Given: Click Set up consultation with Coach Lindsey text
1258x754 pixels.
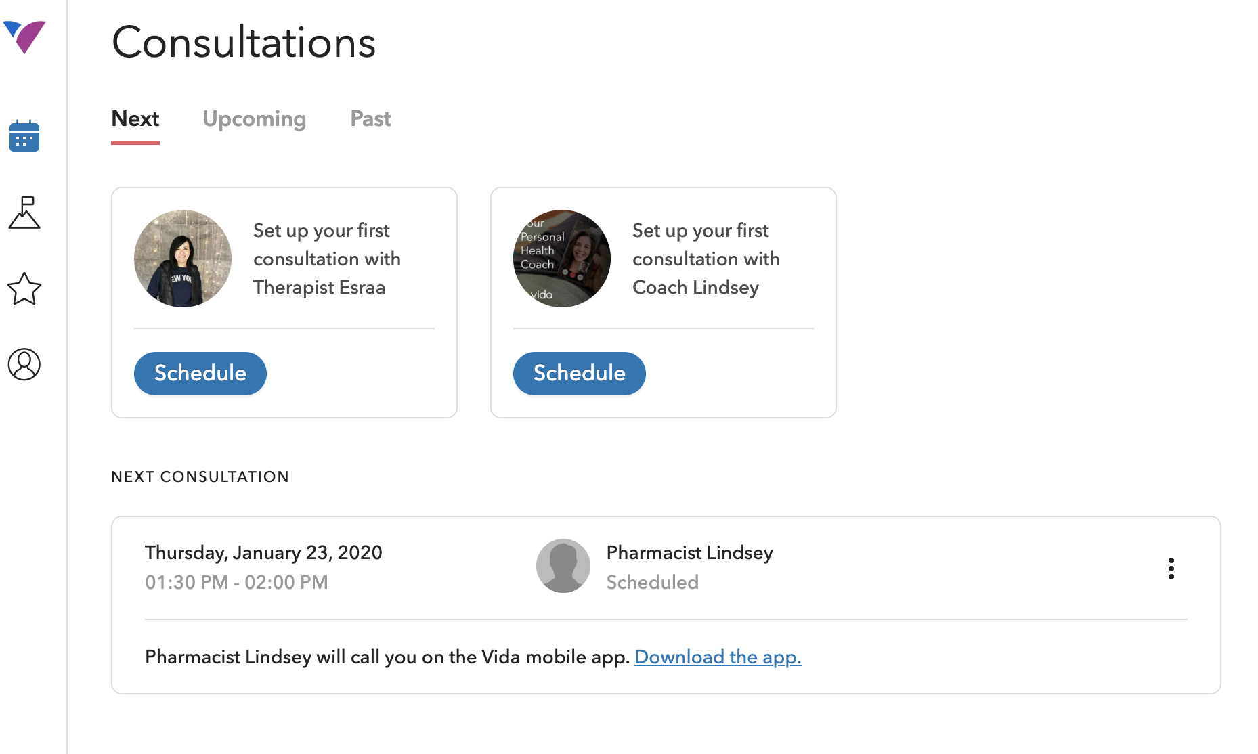Looking at the screenshot, I should coord(706,259).
